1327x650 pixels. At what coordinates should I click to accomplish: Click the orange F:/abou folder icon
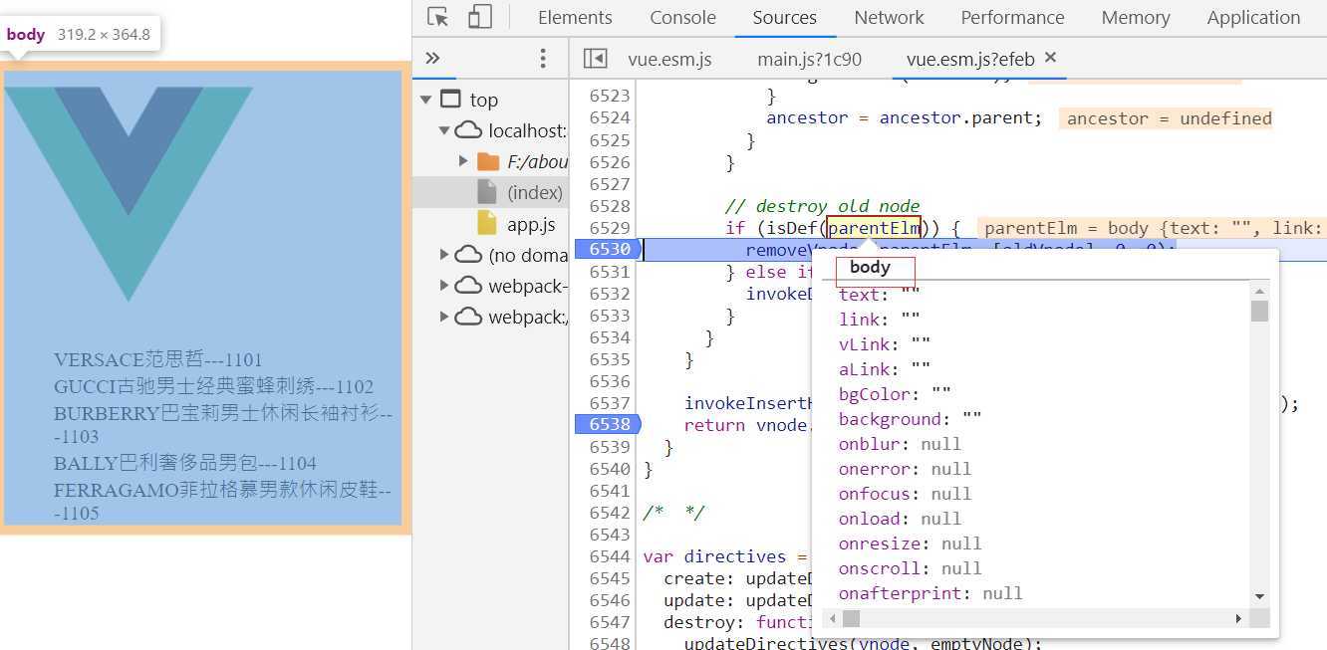click(488, 161)
